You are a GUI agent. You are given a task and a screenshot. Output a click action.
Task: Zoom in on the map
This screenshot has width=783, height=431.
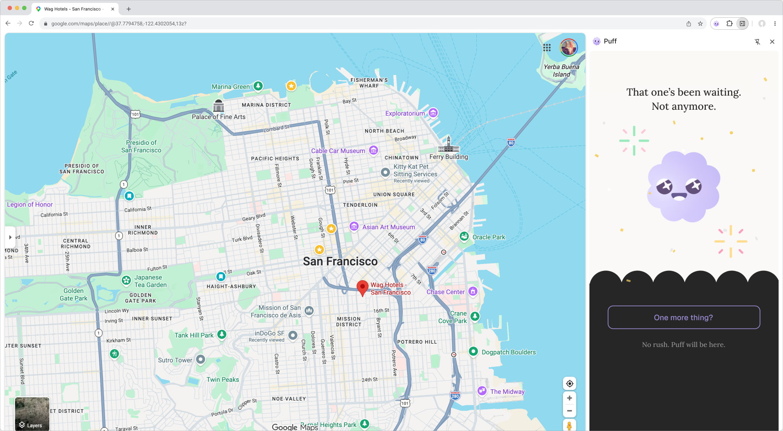coord(569,398)
